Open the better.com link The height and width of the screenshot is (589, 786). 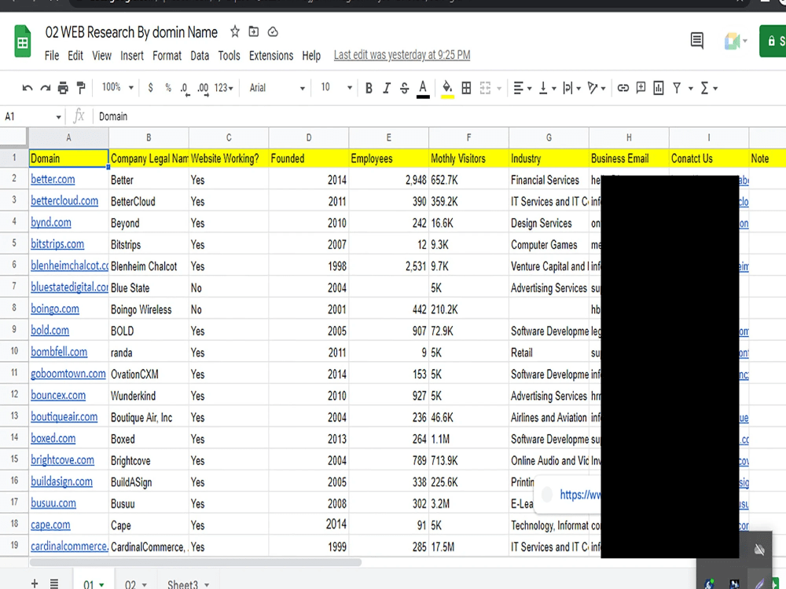pos(53,179)
